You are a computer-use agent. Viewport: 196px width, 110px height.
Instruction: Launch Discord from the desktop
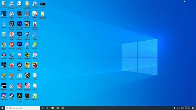click(19, 55)
